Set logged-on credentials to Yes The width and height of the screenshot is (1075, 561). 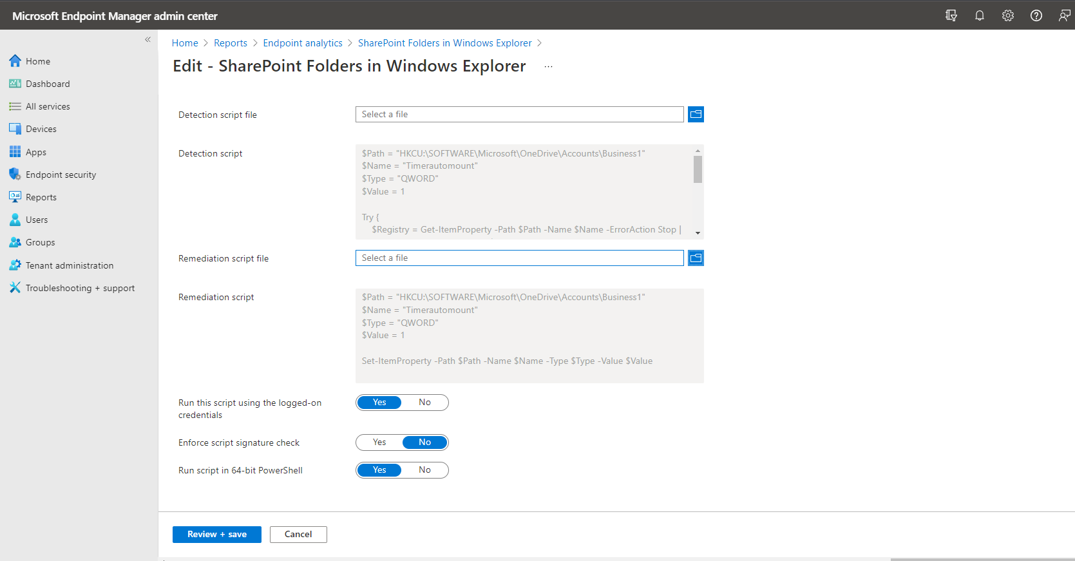(x=379, y=403)
